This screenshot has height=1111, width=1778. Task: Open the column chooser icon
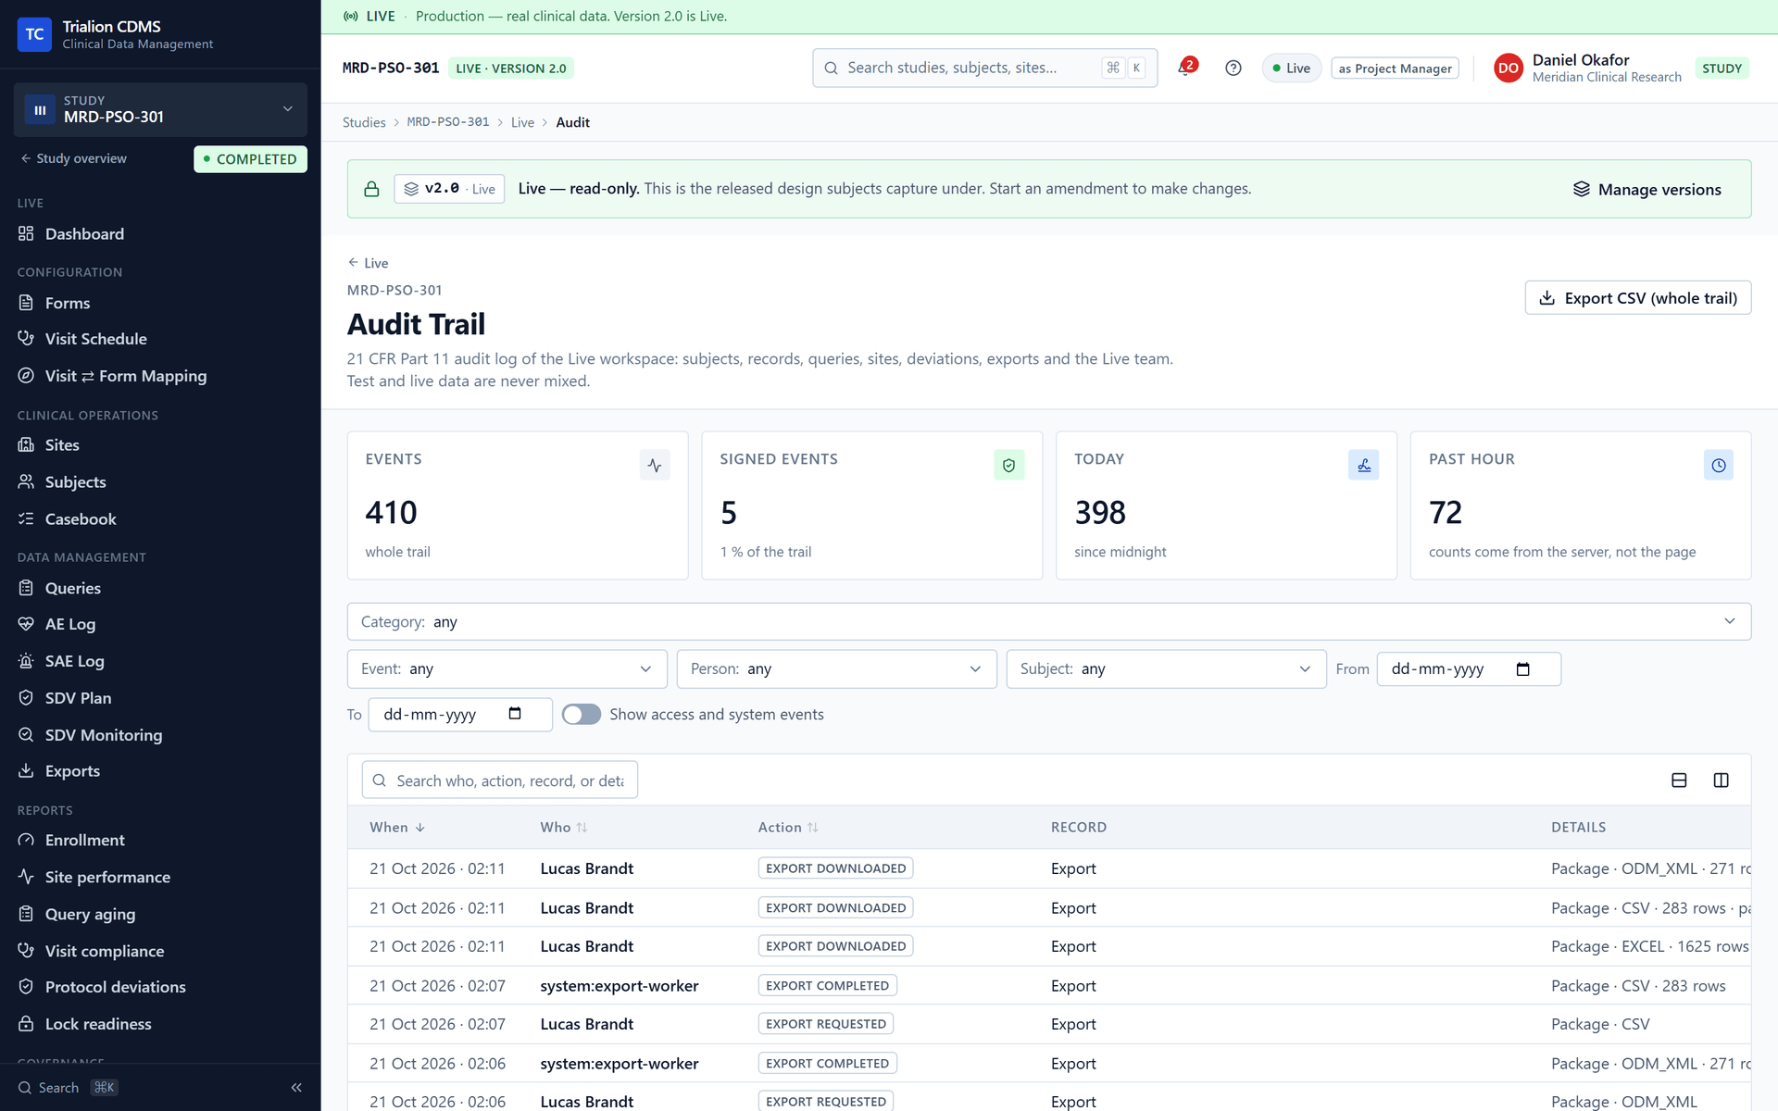1721,780
